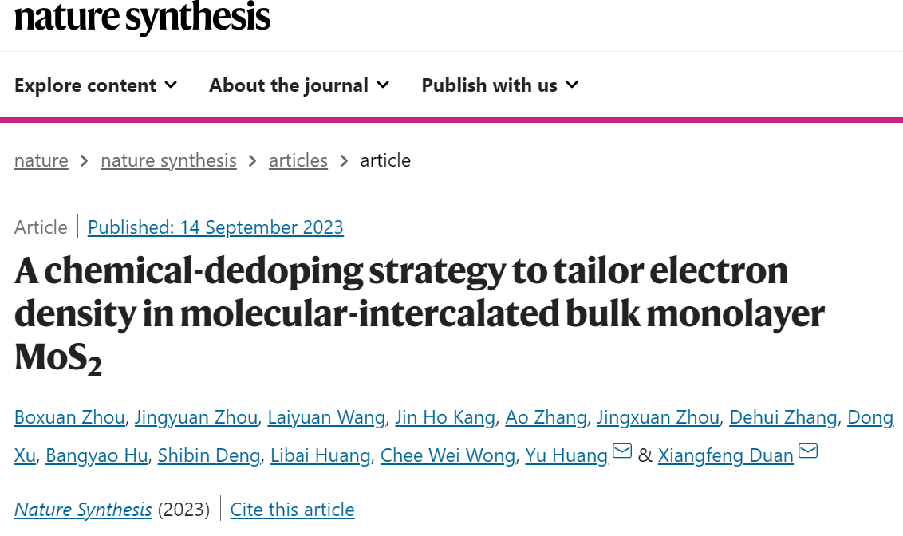Click the nature synthesis logo
This screenshot has width=903, height=536.
142,17
